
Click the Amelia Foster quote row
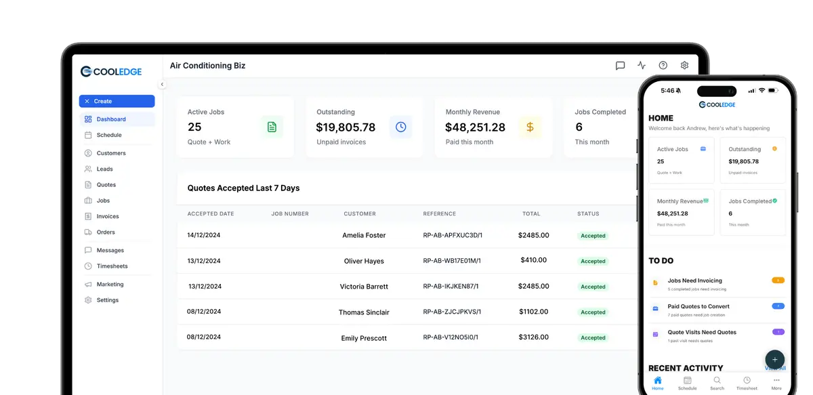click(406, 235)
